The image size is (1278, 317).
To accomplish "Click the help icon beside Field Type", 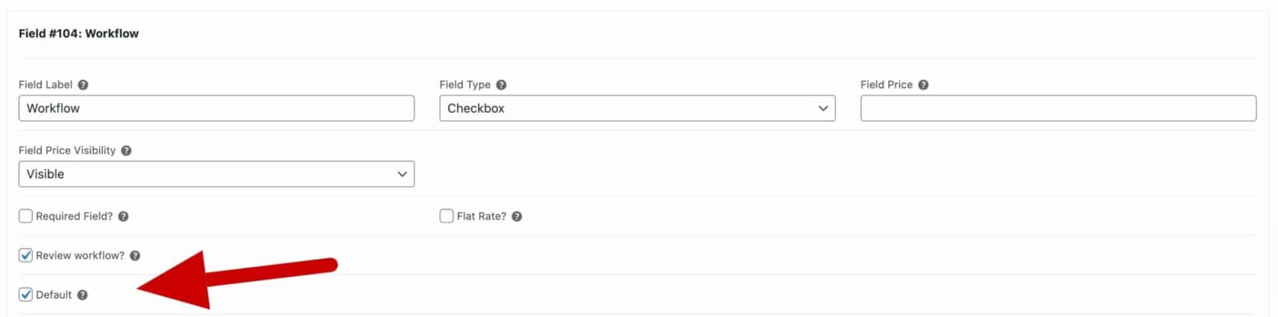I will (x=501, y=84).
